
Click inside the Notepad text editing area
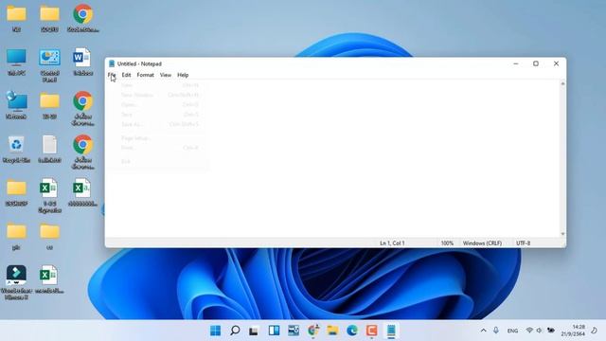(332, 158)
